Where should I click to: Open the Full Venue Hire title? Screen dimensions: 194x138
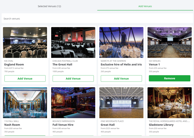coord(63,125)
